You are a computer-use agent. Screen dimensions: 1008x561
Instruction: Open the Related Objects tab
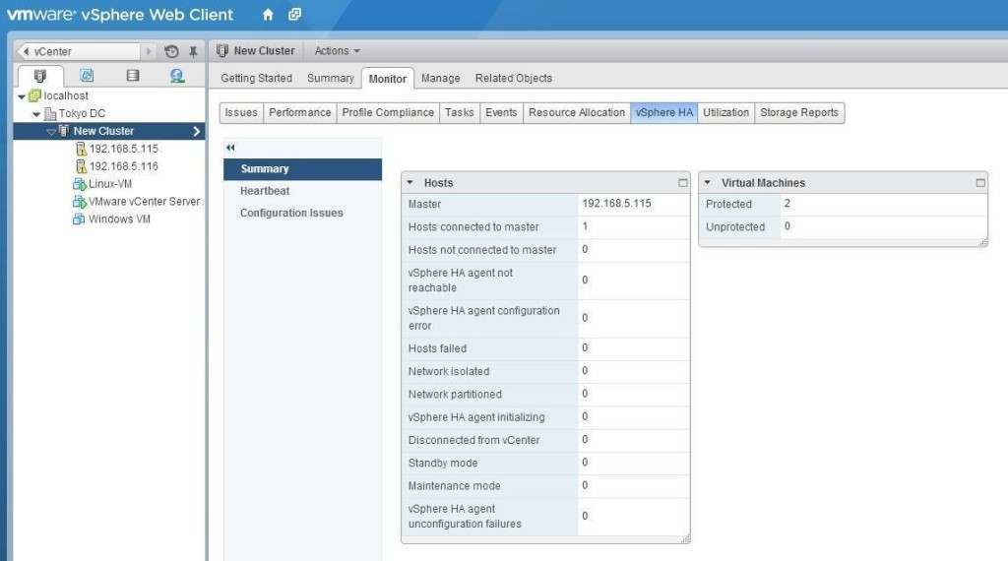click(514, 78)
